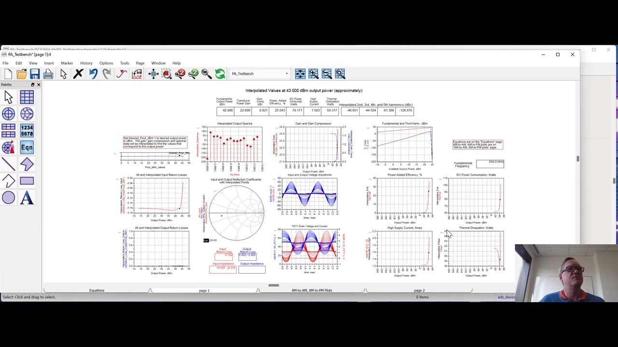Click the 850.0 MHz fundamental frequency box
618x347 pixels.
pyautogui.click(x=490, y=164)
